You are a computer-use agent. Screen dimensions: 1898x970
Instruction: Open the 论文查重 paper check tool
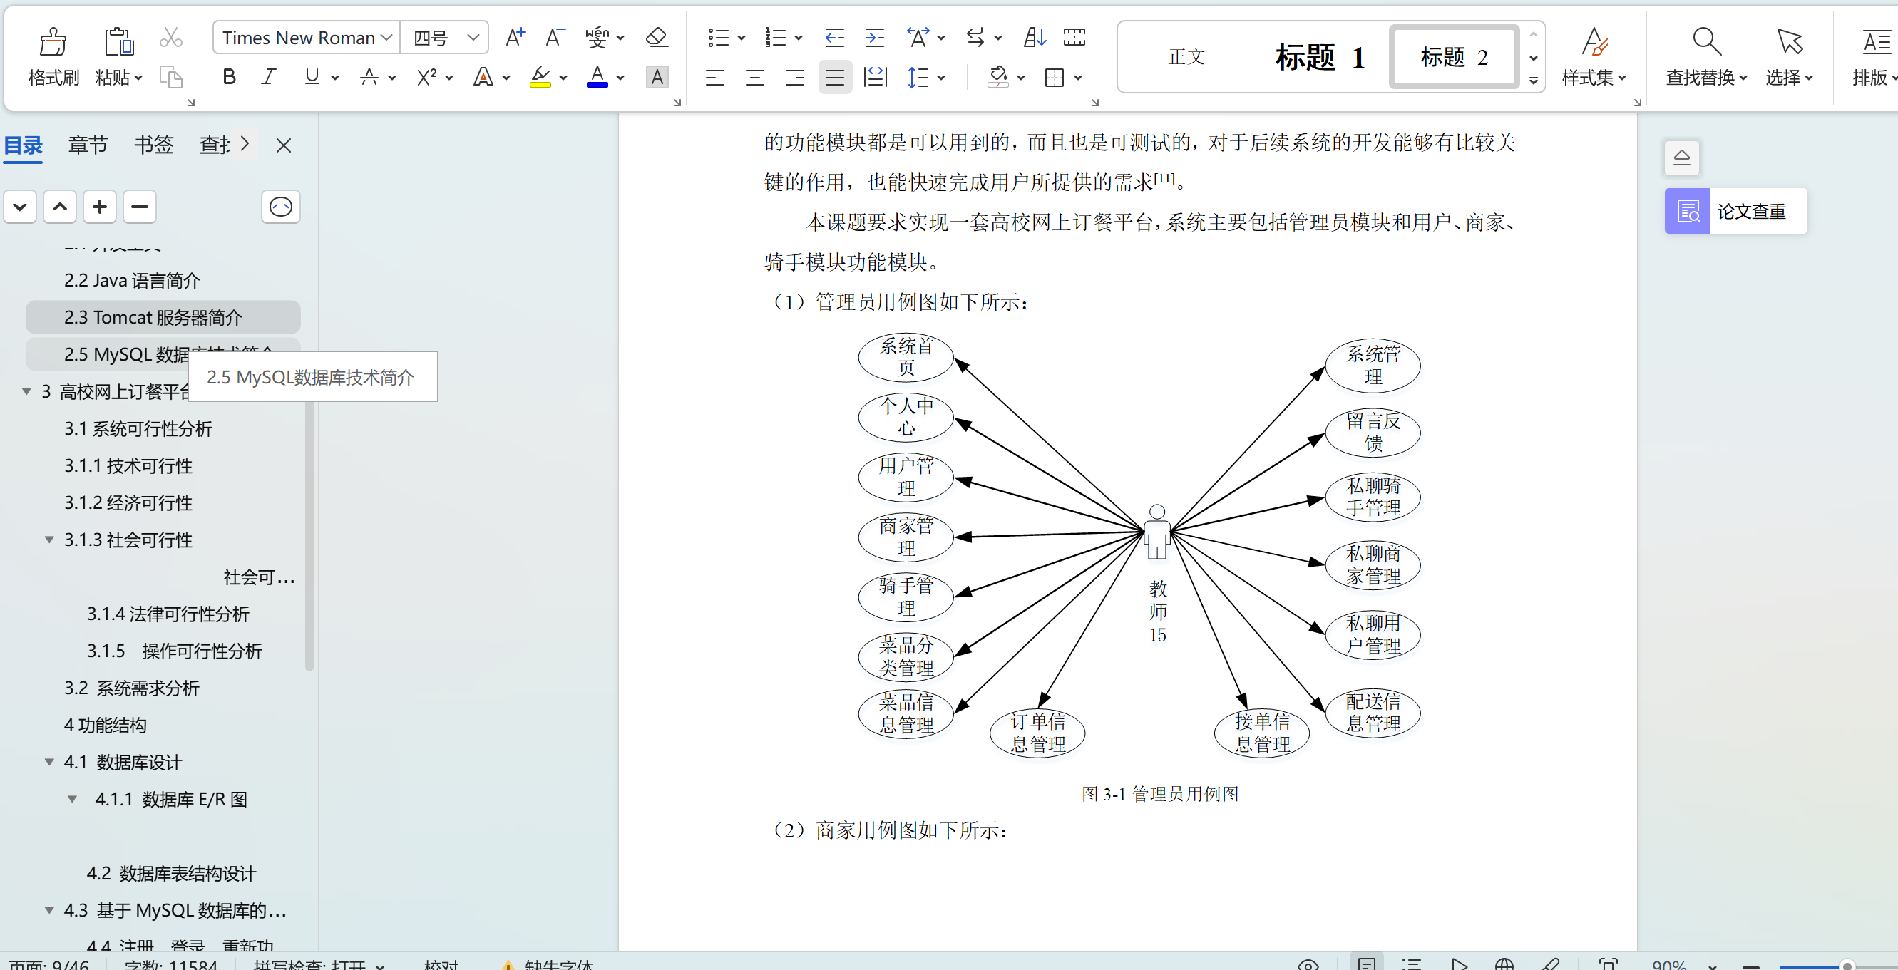pos(1735,212)
